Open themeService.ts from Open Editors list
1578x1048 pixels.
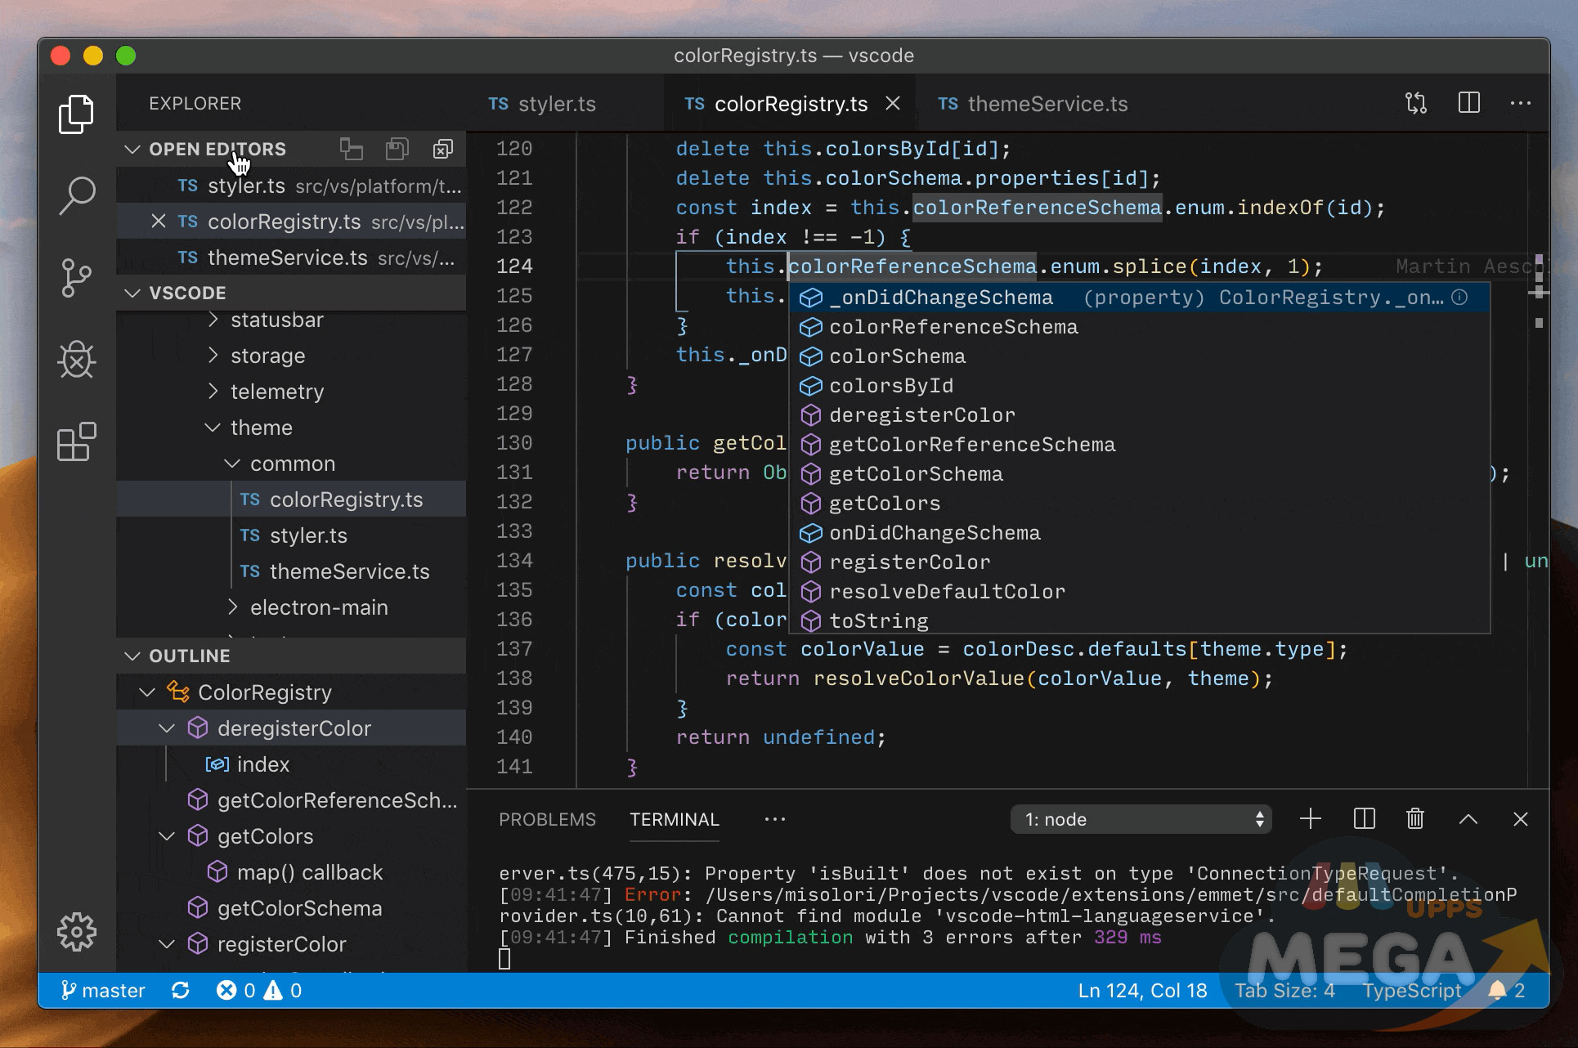coord(292,258)
